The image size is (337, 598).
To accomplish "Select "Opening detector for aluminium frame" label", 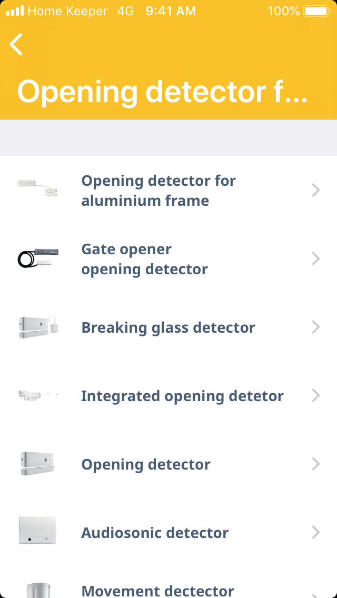I will 158,191.
